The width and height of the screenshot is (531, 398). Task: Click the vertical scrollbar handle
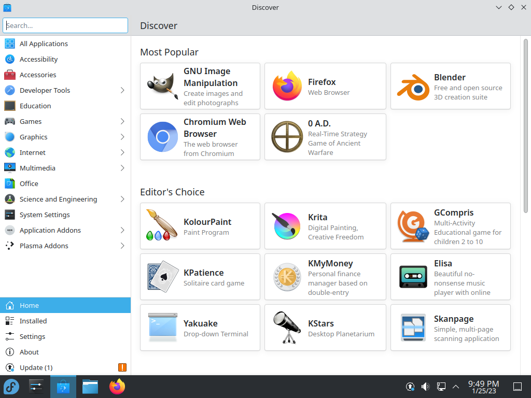click(526, 126)
